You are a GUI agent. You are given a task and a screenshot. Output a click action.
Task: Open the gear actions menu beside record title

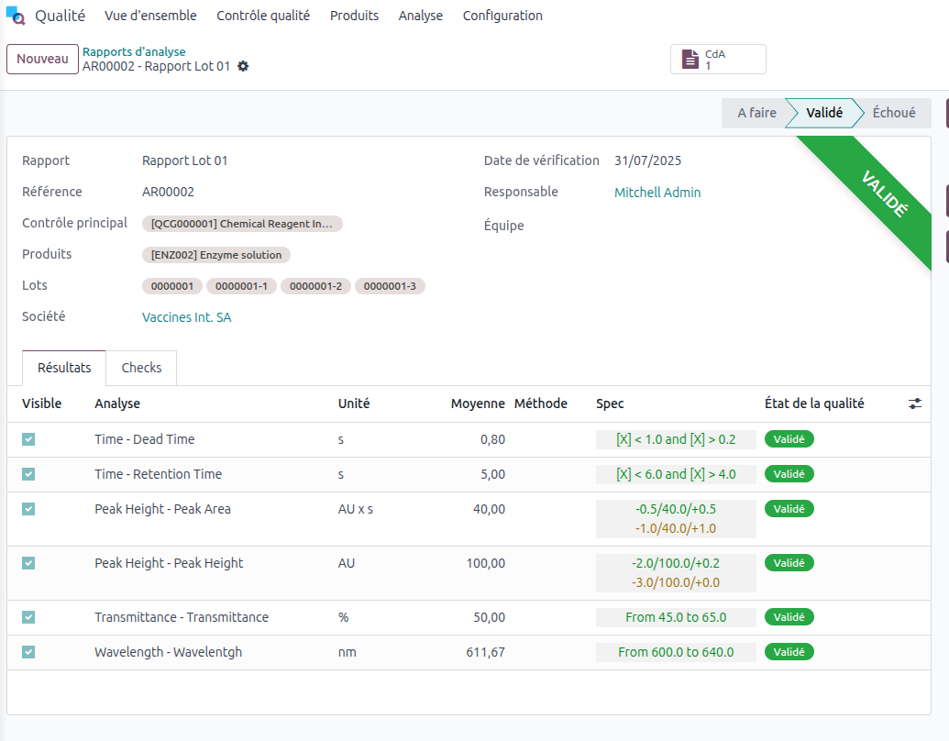tap(243, 66)
